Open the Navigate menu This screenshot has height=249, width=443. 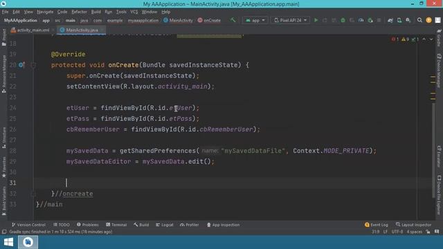tap(45, 12)
